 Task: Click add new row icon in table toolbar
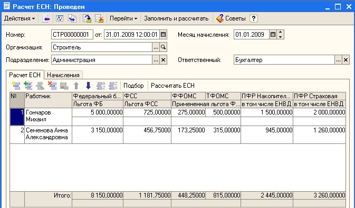pyautogui.click(x=16, y=86)
